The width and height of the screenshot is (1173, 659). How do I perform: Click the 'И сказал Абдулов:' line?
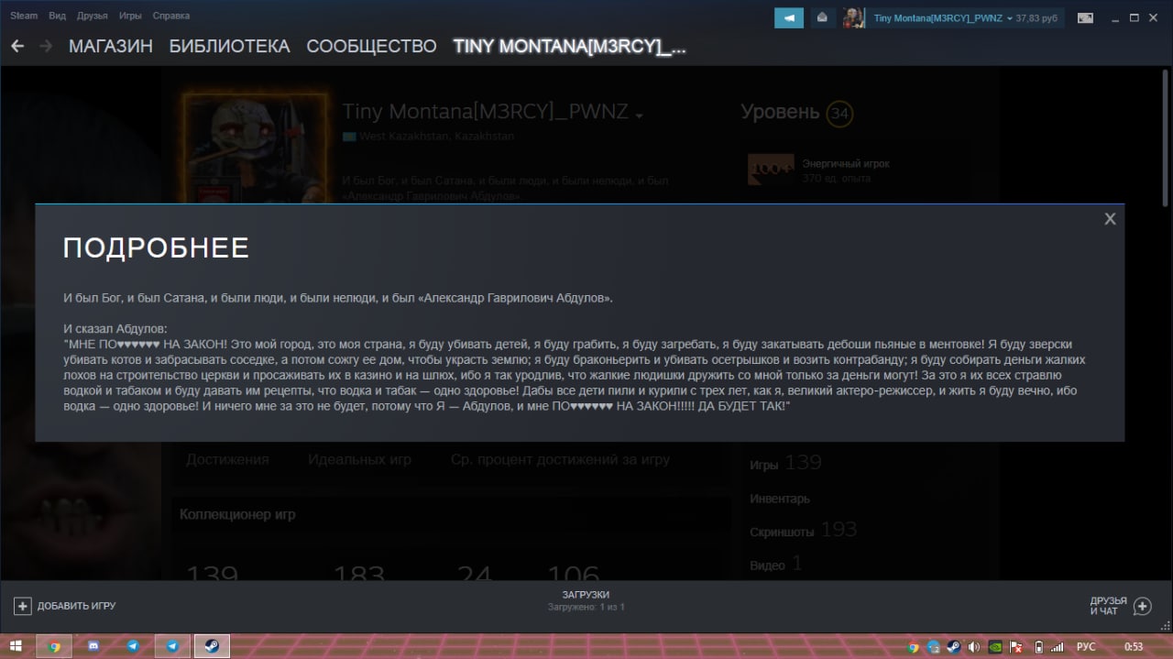click(x=115, y=328)
